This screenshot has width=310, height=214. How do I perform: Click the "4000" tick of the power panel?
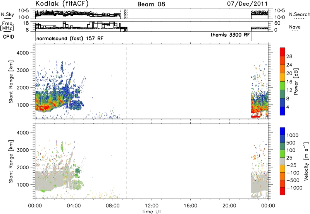[x=22, y=53]
